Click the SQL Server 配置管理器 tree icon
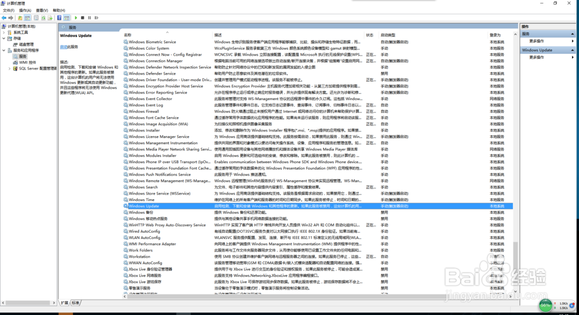The height and width of the screenshot is (315, 579). (16, 68)
